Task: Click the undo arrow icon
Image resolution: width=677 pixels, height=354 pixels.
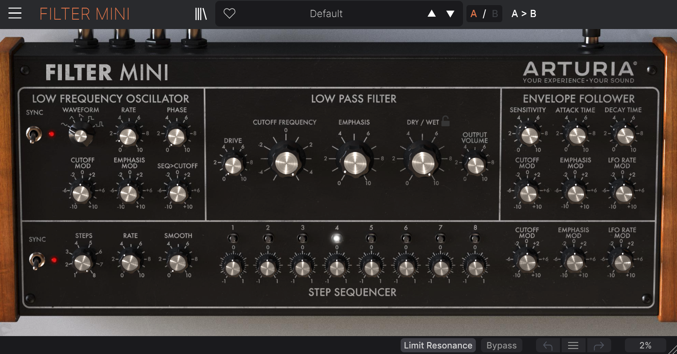Action: pyautogui.click(x=548, y=345)
